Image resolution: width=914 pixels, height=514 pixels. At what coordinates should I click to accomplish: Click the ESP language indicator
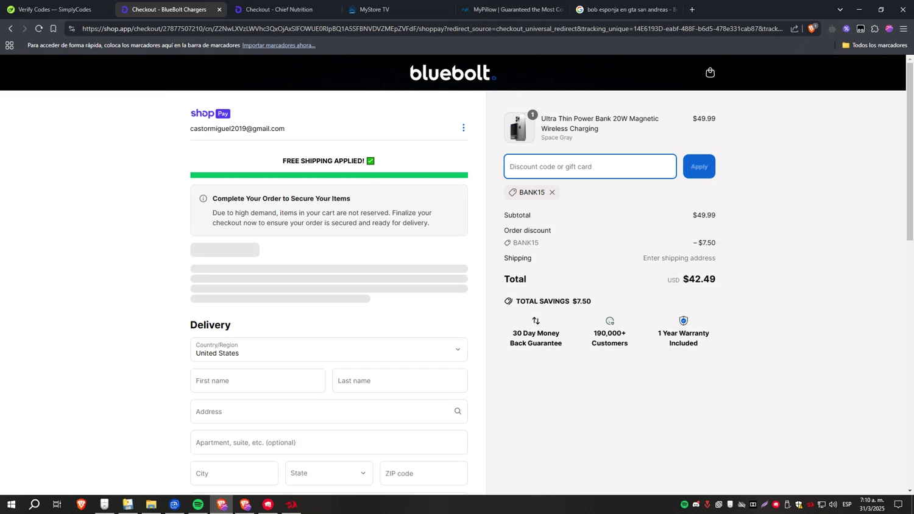(847, 504)
